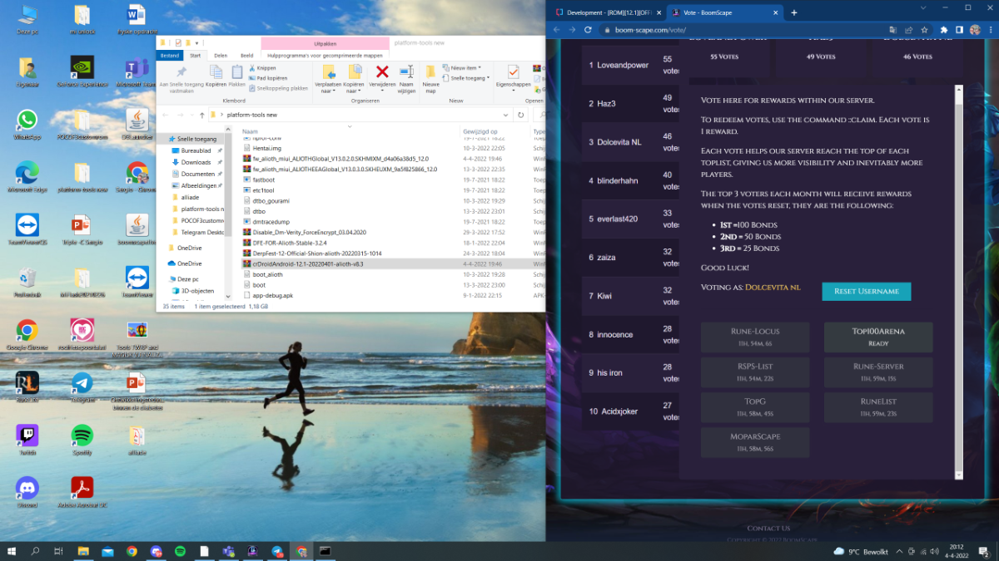Select the Start ribbon tab
This screenshot has width=999, height=561.
pyautogui.click(x=196, y=56)
